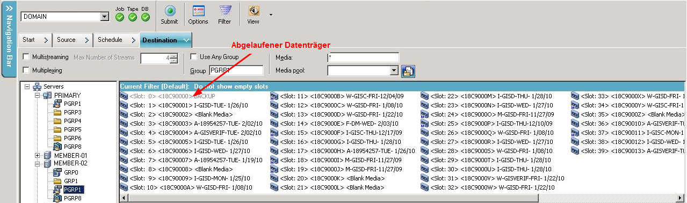The image size is (687, 203).
Task: Click tape icon of Slot 11
Action: point(274,96)
